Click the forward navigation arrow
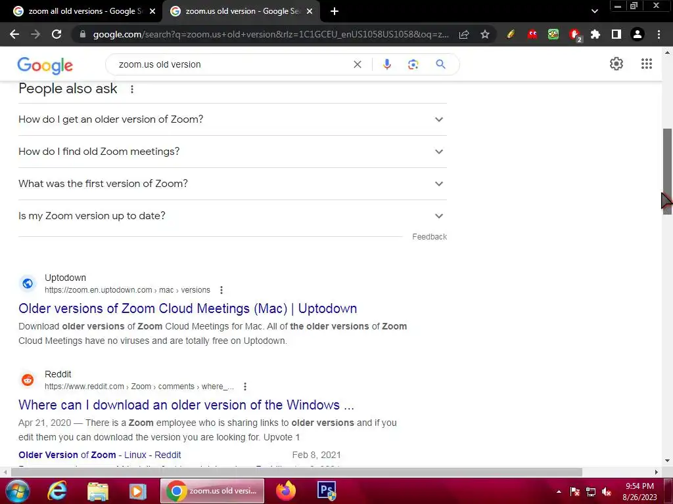Viewport: 673px width, 504px height. (35, 34)
